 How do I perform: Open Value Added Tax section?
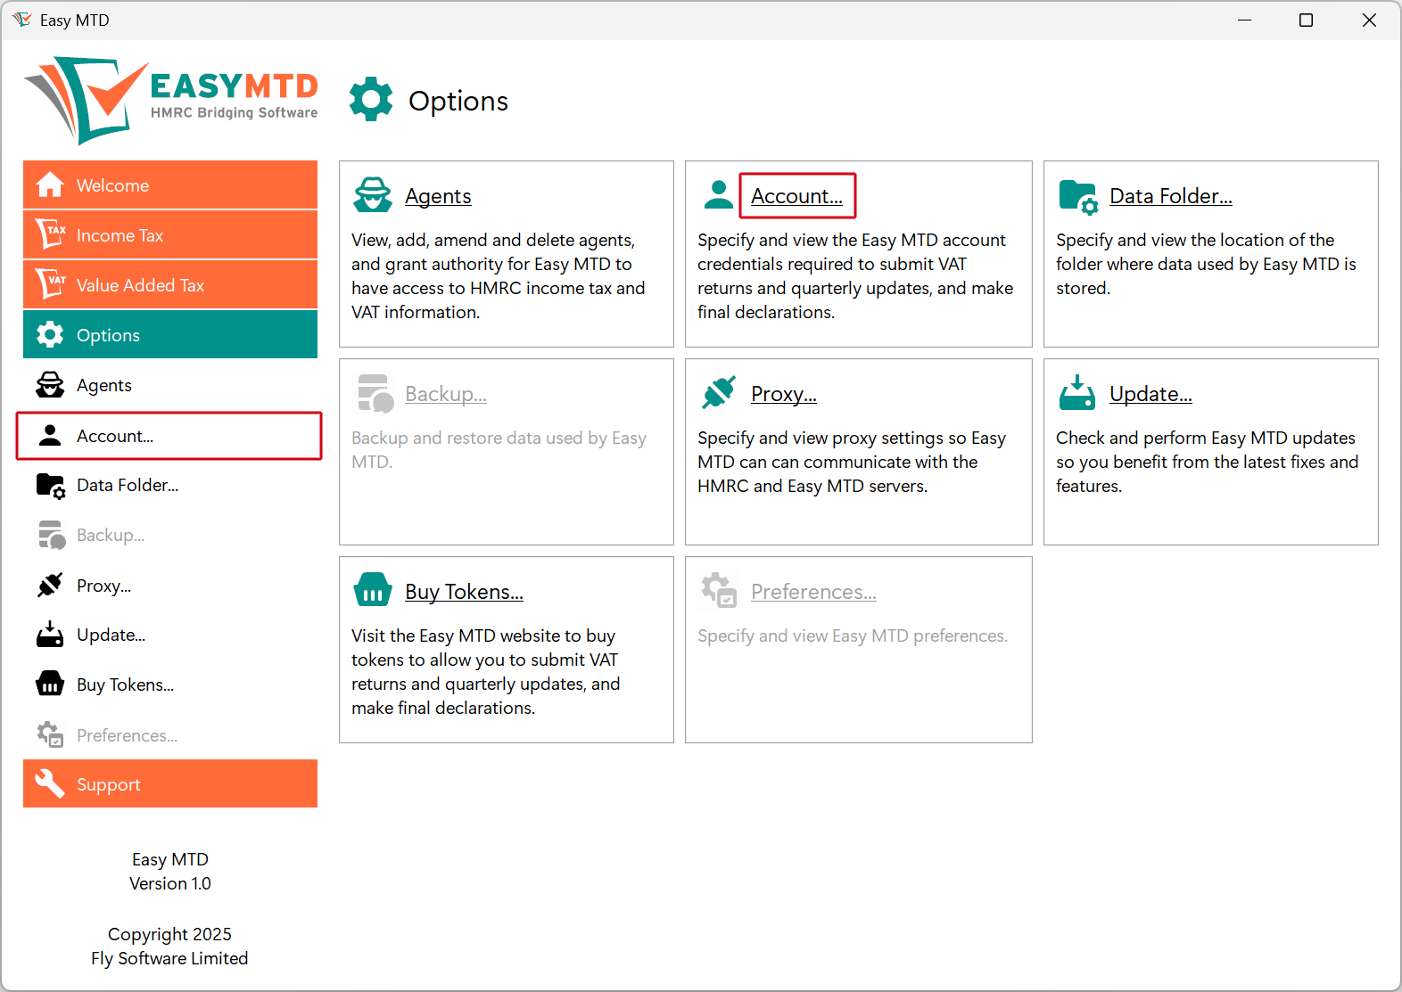(x=170, y=284)
